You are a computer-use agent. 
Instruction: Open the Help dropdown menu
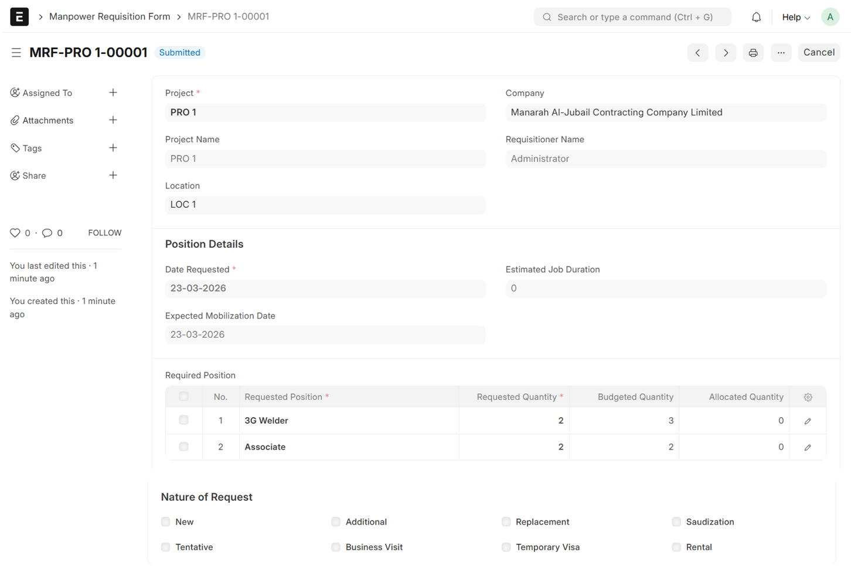pos(795,17)
